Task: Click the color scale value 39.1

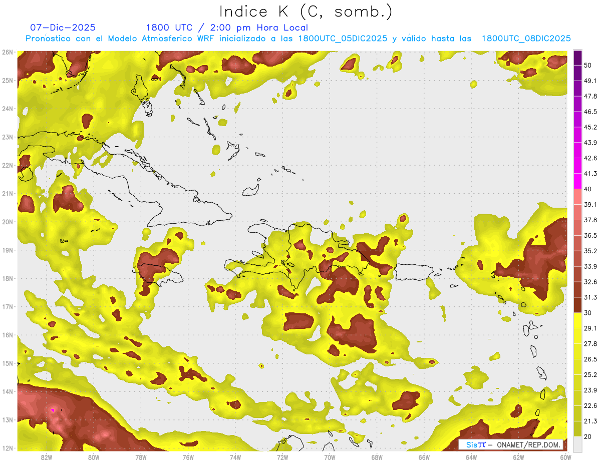Action: click(x=590, y=204)
